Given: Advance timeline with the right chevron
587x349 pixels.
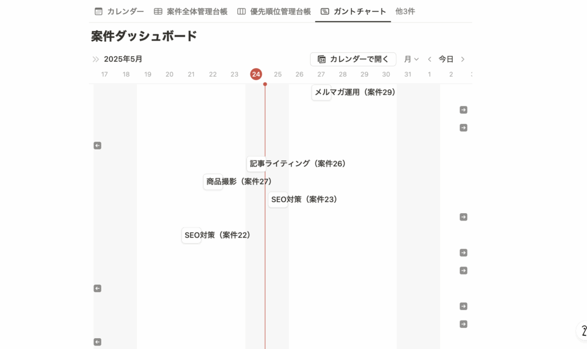Looking at the screenshot, I should 463,59.
